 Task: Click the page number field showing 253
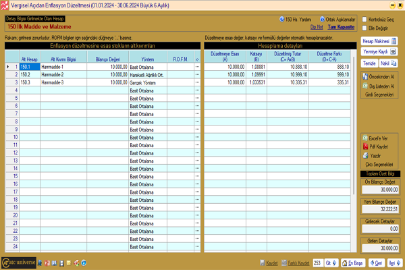318,263
